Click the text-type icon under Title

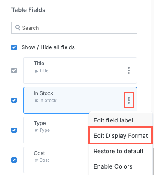[x=36, y=71]
